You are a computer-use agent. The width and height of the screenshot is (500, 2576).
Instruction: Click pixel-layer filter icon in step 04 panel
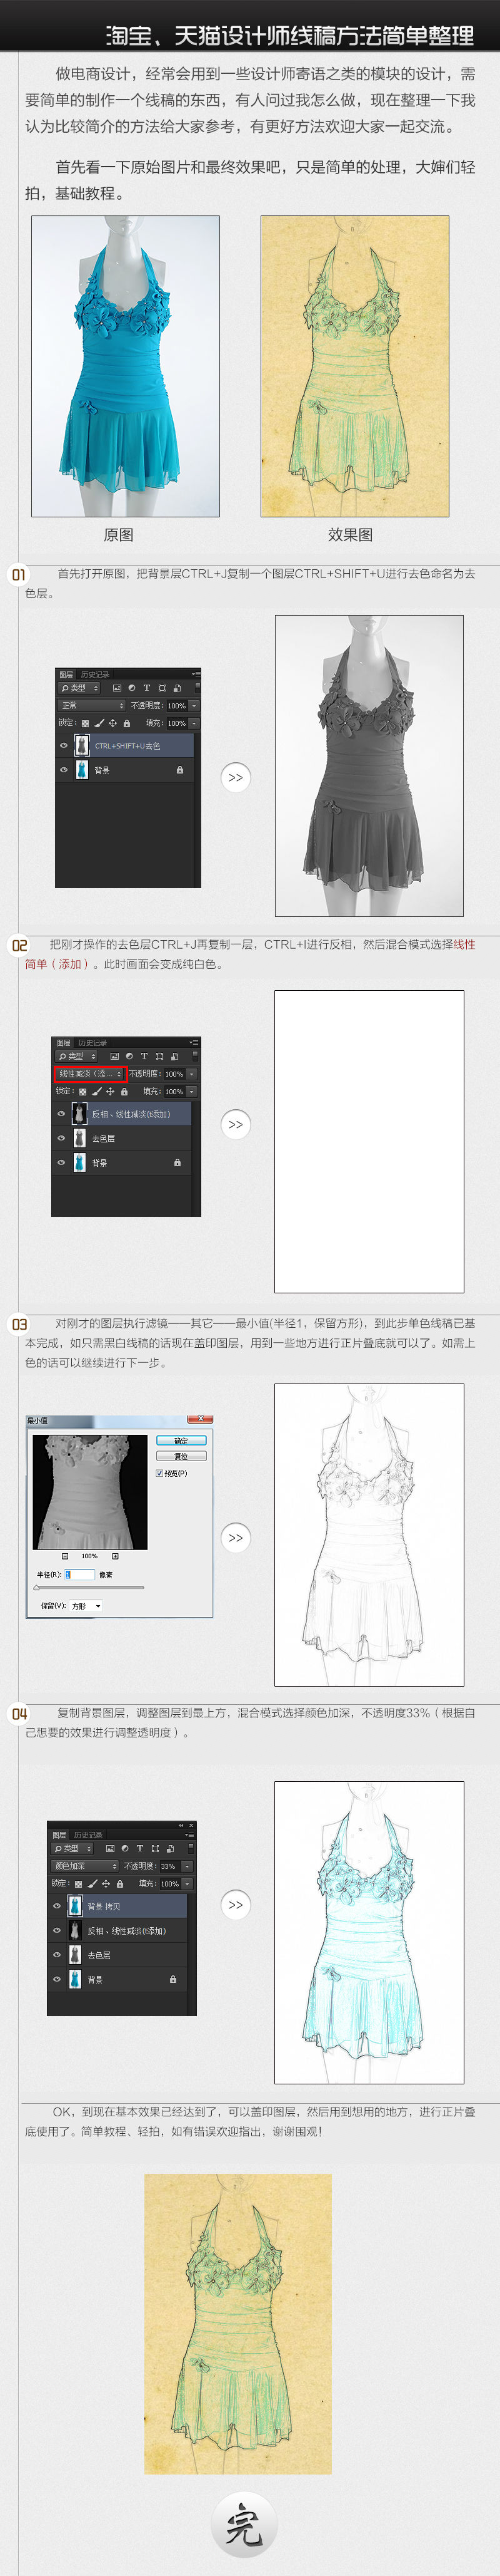(x=110, y=1849)
